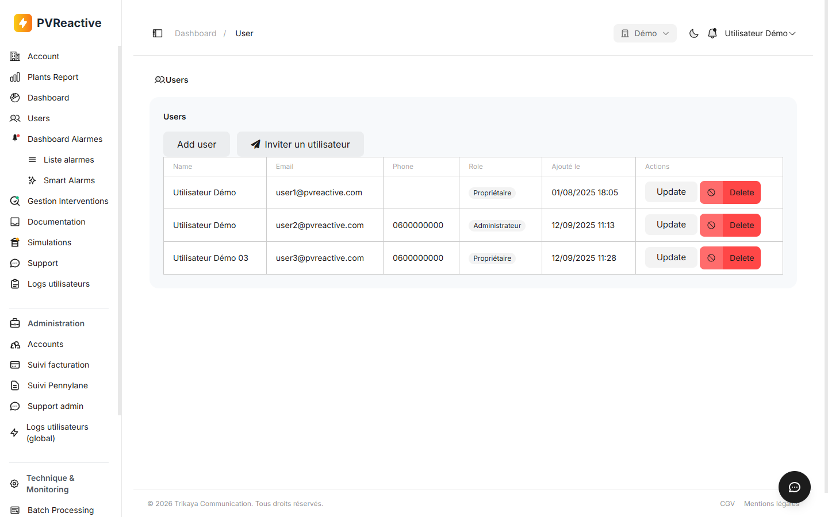Screen dimensions: 828x517
Task: Click the Dashboard breadcrumb link
Action: click(195, 33)
